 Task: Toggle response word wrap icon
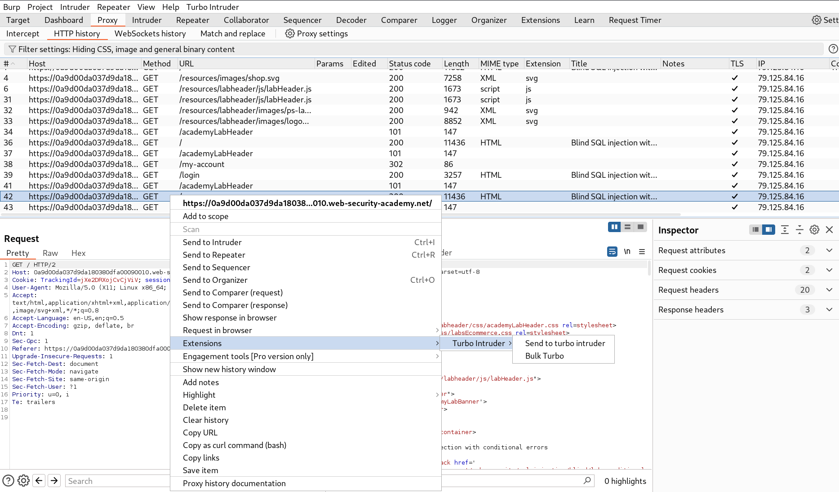coord(612,252)
